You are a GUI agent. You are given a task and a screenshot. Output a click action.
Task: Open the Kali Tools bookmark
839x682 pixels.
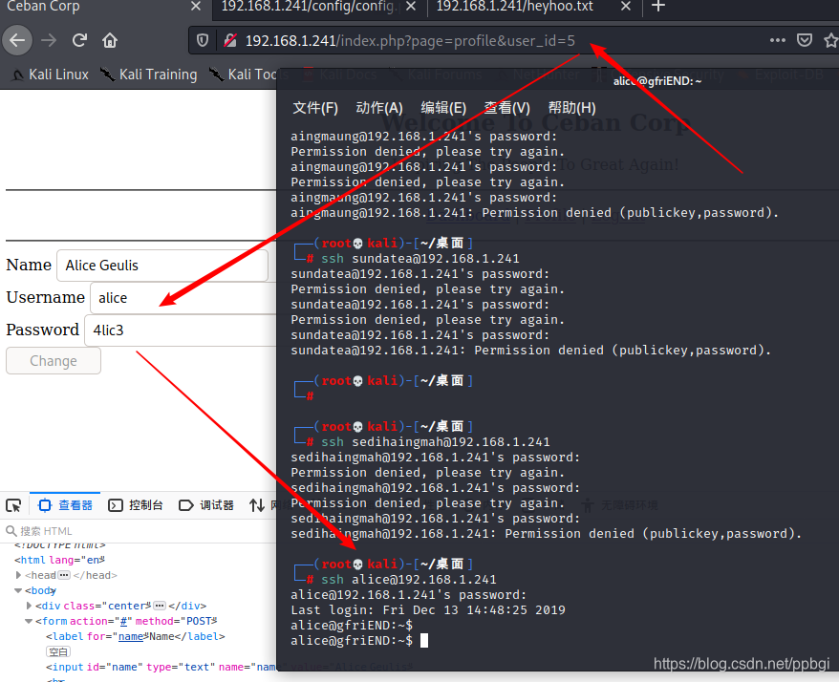pyautogui.click(x=249, y=75)
